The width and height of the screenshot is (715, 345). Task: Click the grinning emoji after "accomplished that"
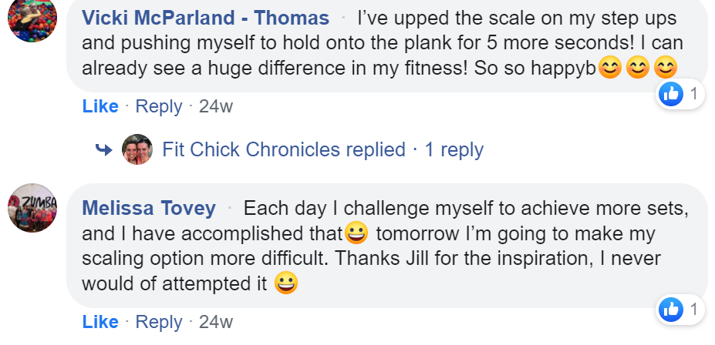[x=356, y=231]
